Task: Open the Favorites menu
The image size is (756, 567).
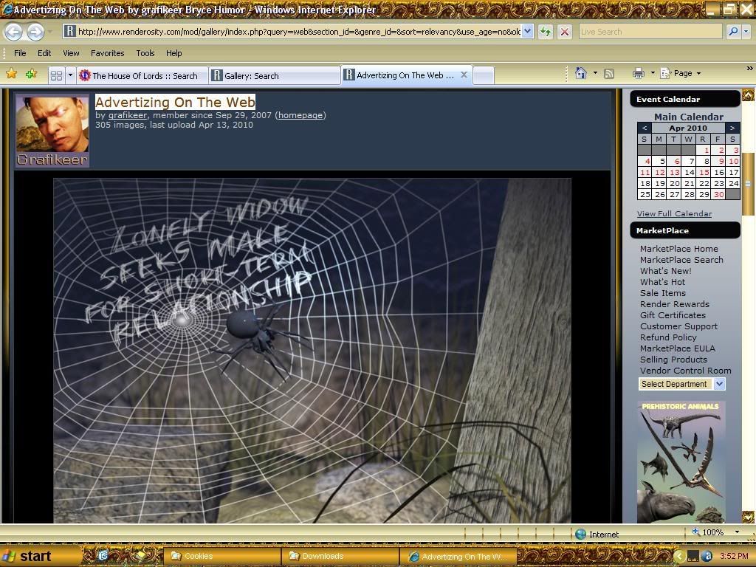Action: tap(107, 53)
